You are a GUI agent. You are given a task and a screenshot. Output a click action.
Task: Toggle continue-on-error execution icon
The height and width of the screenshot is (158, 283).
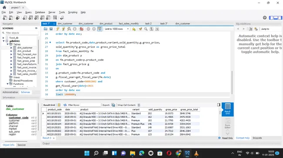click(81, 29)
